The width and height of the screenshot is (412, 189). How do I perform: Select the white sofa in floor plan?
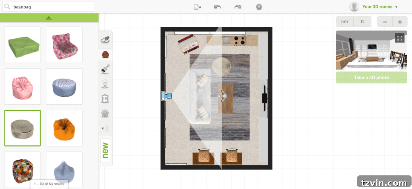point(200,96)
